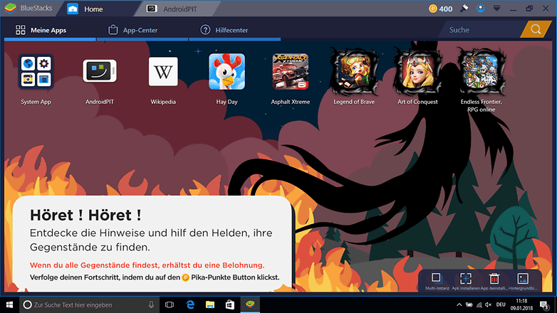
Task: Click the red reward text line
Action: (x=147, y=265)
